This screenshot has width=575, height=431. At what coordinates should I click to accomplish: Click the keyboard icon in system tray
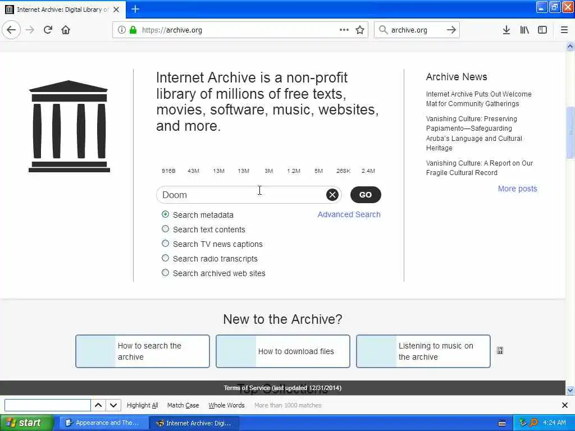tap(502, 423)
